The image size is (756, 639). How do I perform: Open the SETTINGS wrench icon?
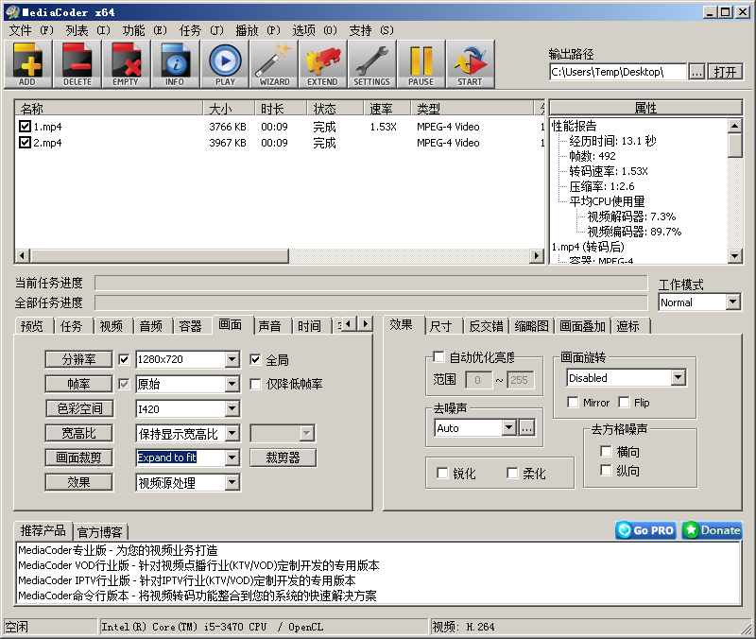point(371,63)
